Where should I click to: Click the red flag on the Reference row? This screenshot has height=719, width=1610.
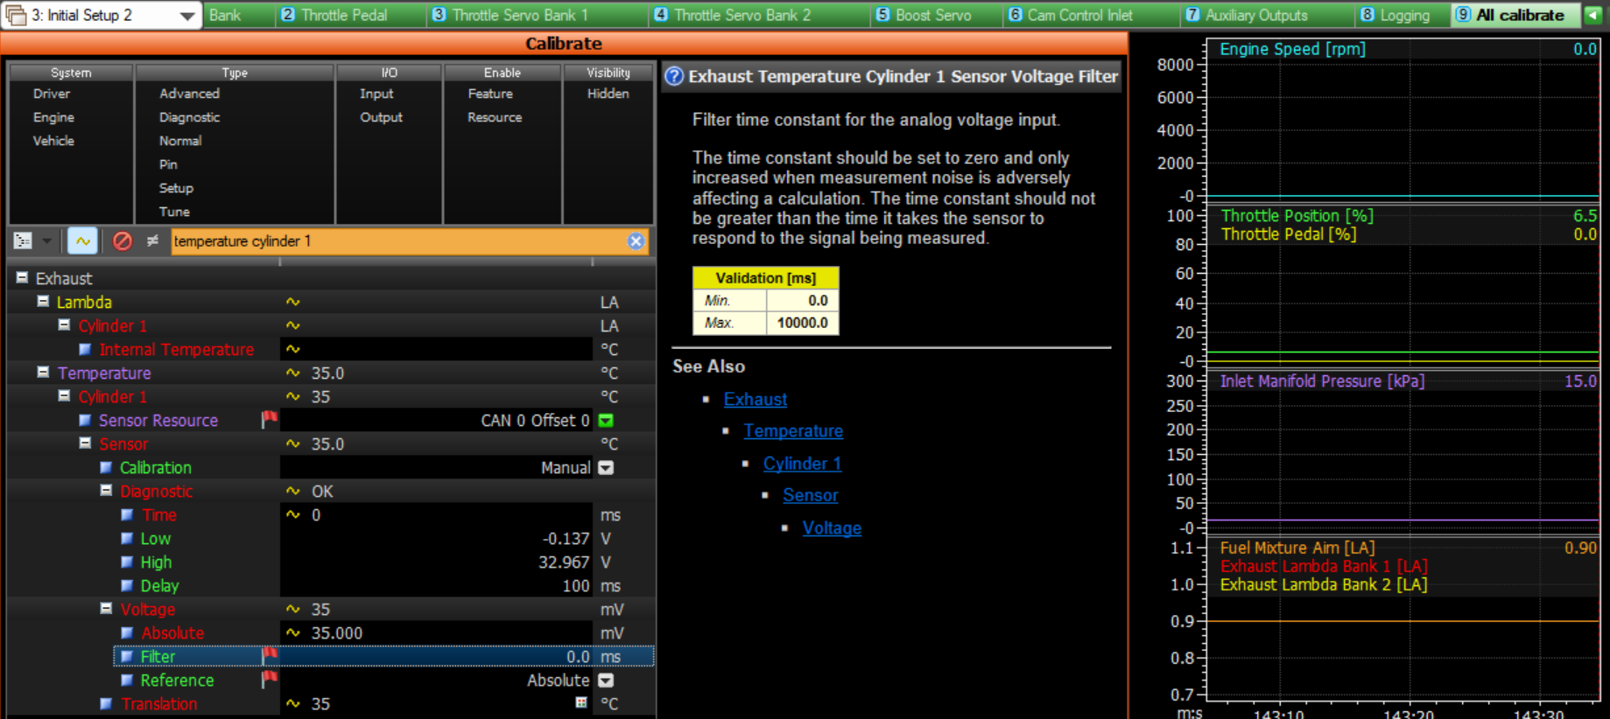pyautogui.click(x=270, y=679)
